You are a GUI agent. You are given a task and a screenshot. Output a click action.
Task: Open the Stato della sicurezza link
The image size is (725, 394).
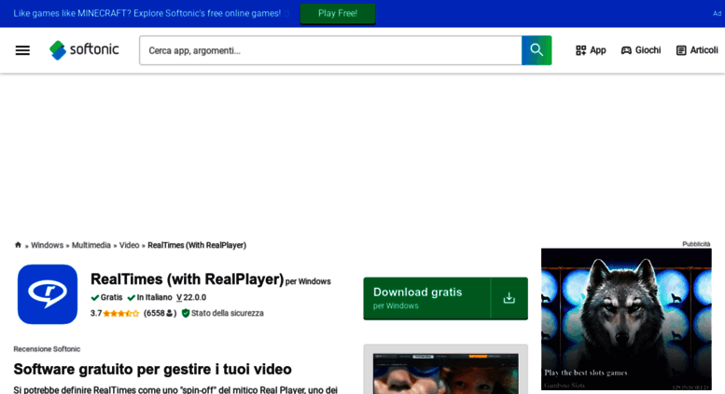(x=222, y=313)
